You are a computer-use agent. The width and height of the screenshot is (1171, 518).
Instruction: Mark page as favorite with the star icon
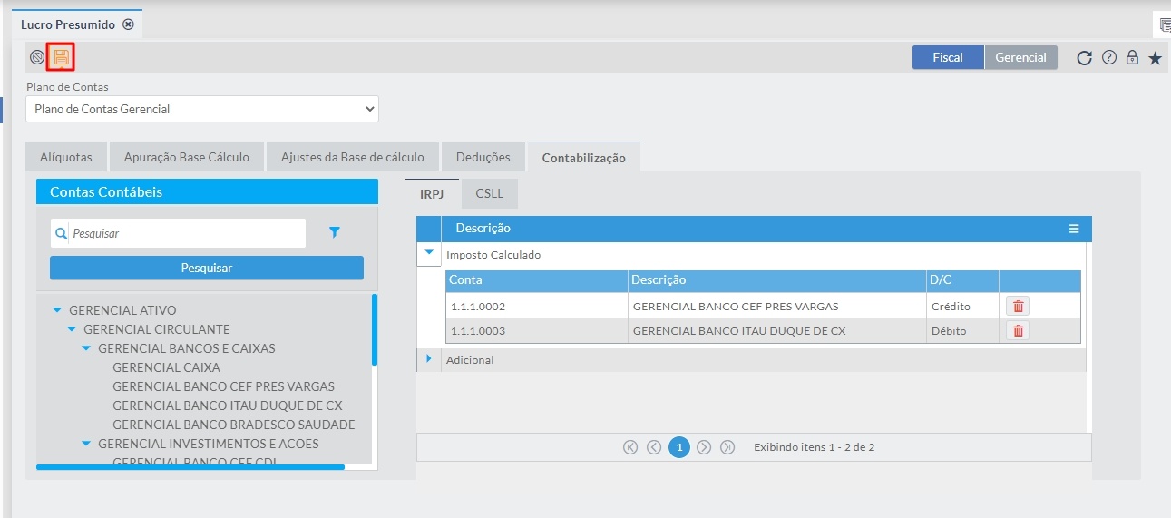1155,57
